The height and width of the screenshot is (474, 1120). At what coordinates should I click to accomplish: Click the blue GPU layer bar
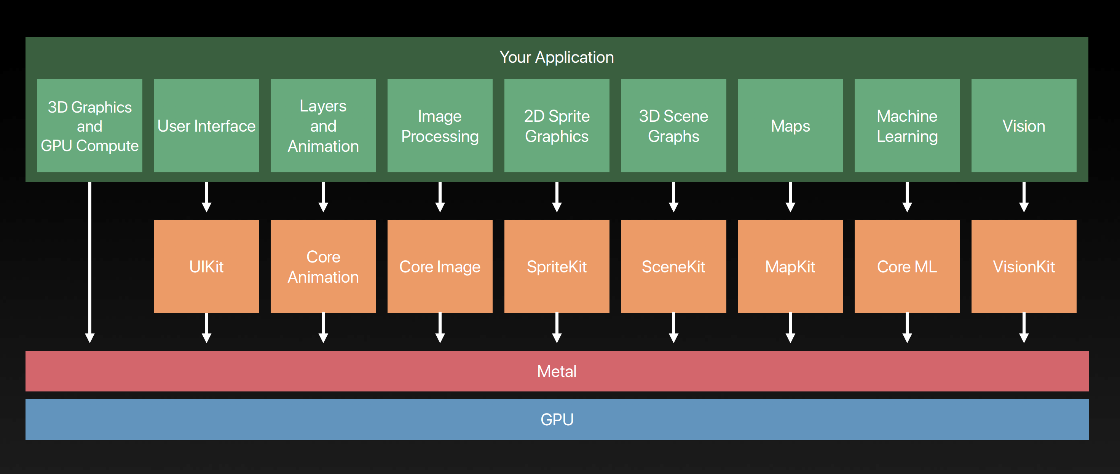pos(557,419)
